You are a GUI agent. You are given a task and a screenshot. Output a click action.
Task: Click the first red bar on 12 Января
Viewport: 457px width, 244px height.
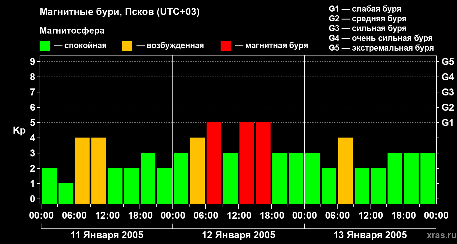tap(214, 163)
